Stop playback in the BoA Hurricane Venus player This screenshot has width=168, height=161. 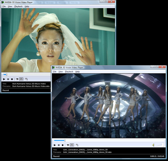pyautogui.click(x=12, y=79)
